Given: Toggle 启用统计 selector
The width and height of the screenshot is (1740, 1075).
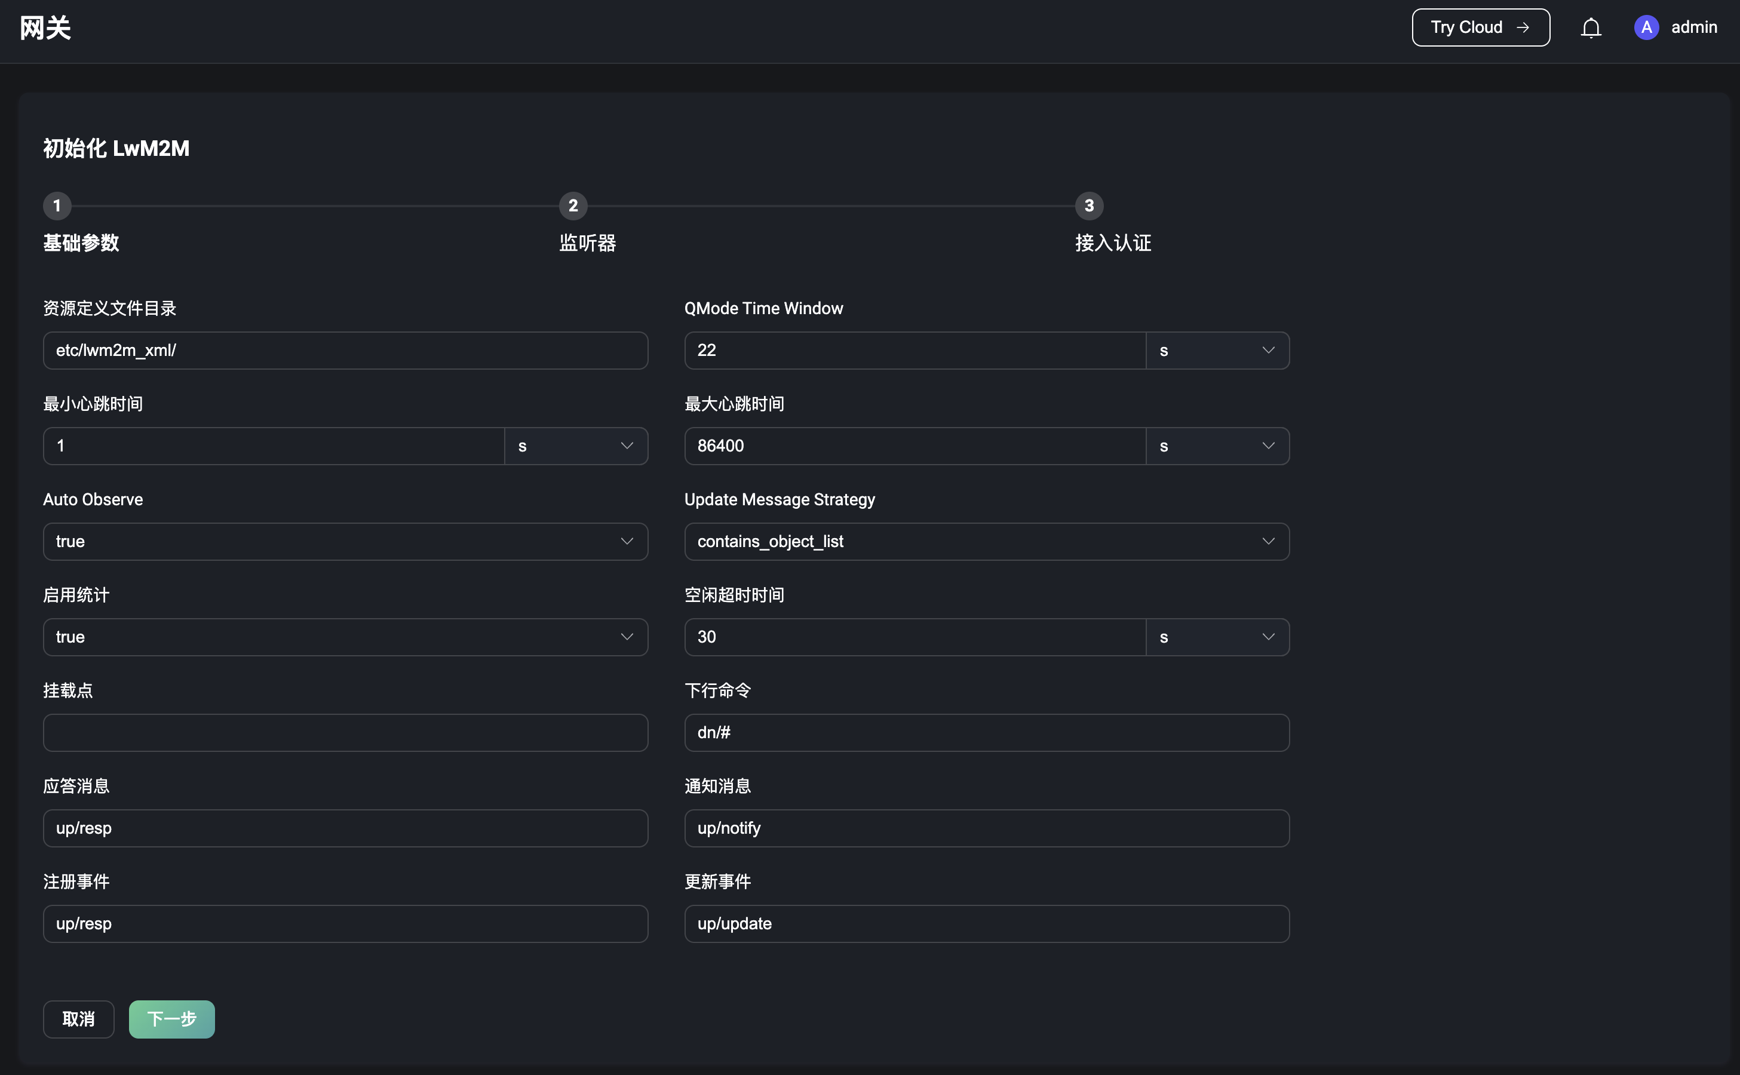Looking at the screenshot, I should click(x=344, y=636).
